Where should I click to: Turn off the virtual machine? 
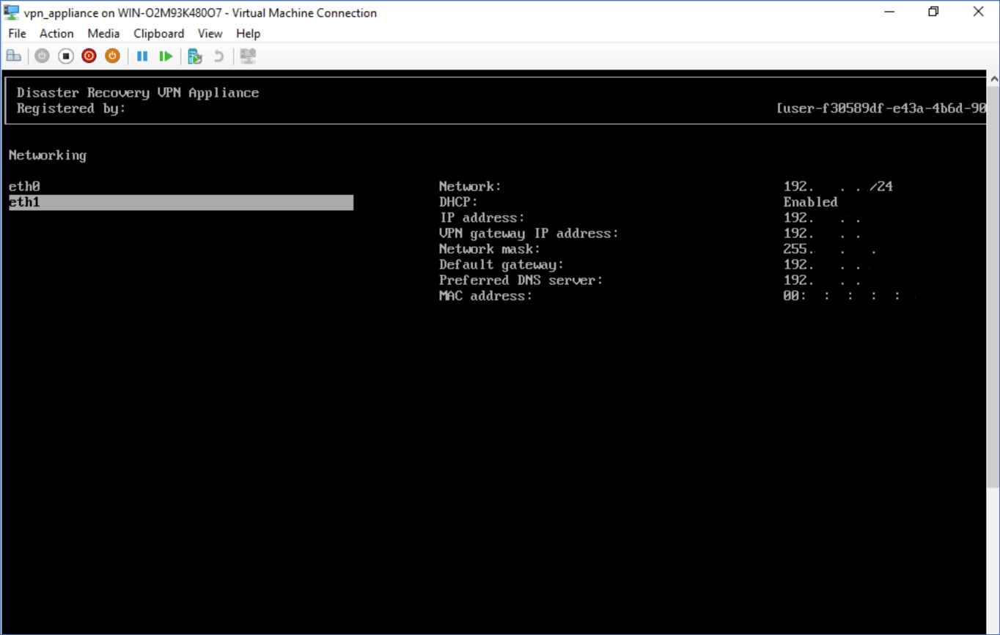pos(65,56)
